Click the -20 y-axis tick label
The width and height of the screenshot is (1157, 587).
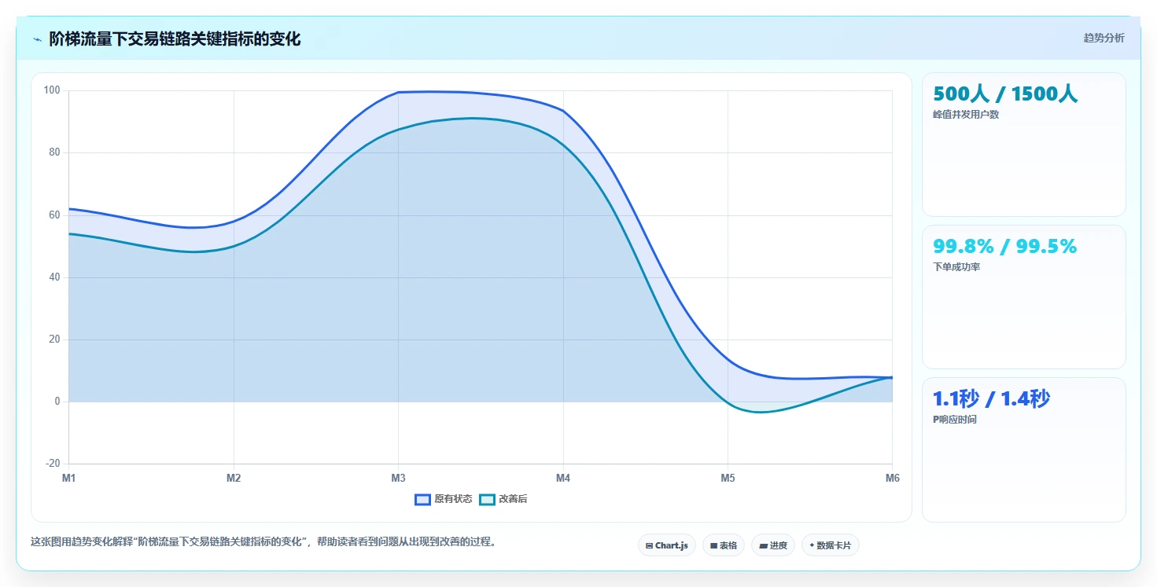(x=53, y=464)
